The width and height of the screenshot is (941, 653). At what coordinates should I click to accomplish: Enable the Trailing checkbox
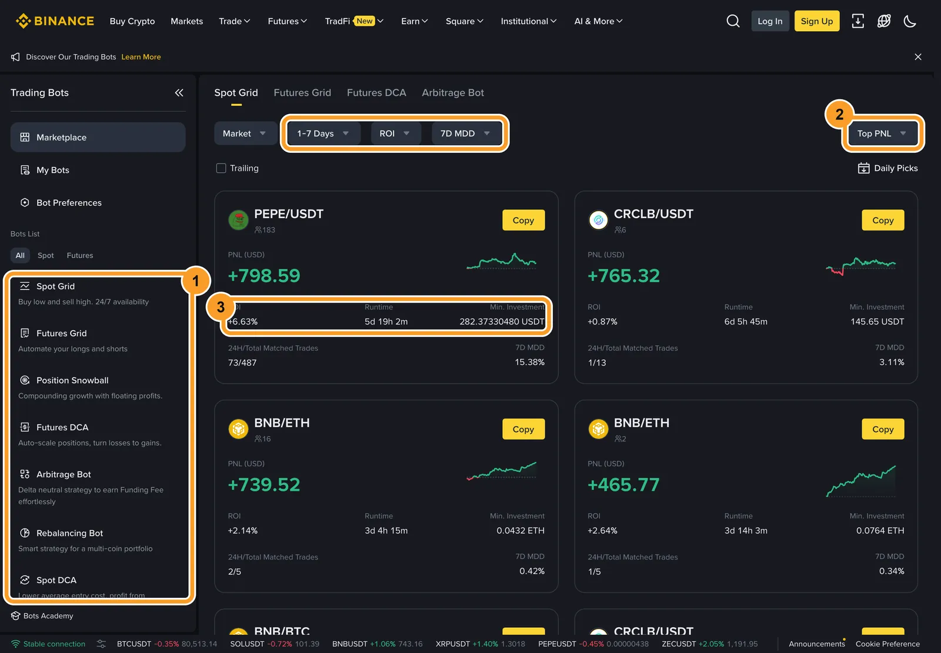click(221, 168)
